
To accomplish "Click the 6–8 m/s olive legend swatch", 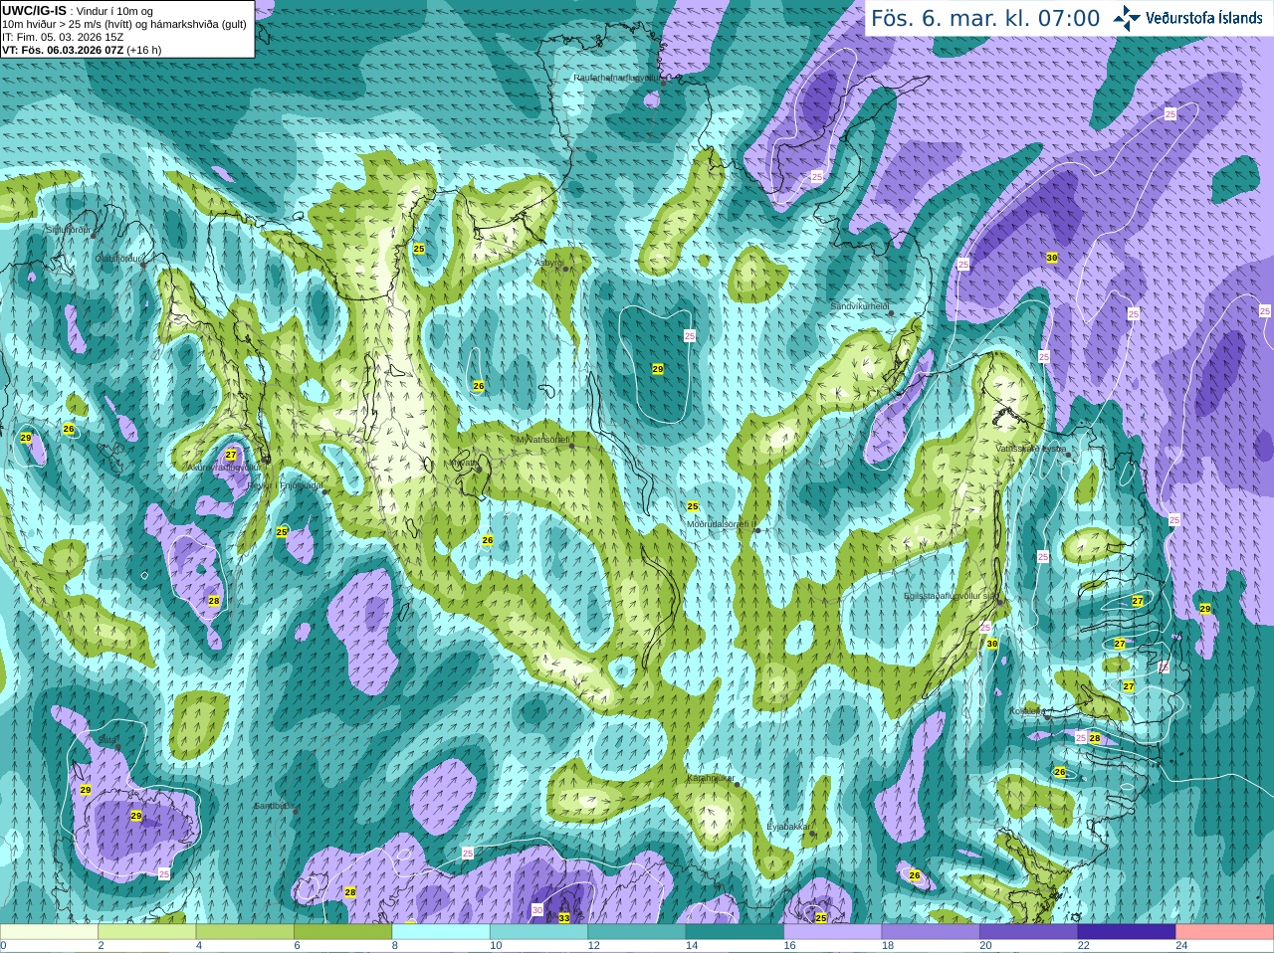I will pyautogui.click(x=342, y=932).
